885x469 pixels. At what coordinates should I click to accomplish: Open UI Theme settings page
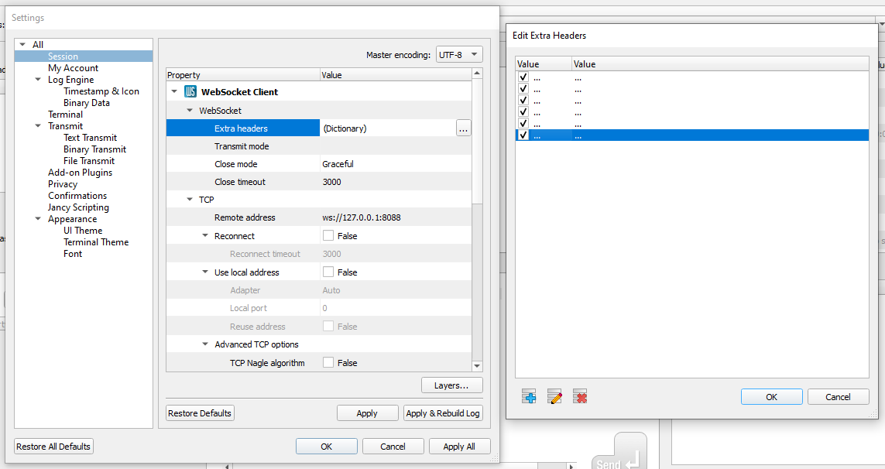click(x=83, y=231)
